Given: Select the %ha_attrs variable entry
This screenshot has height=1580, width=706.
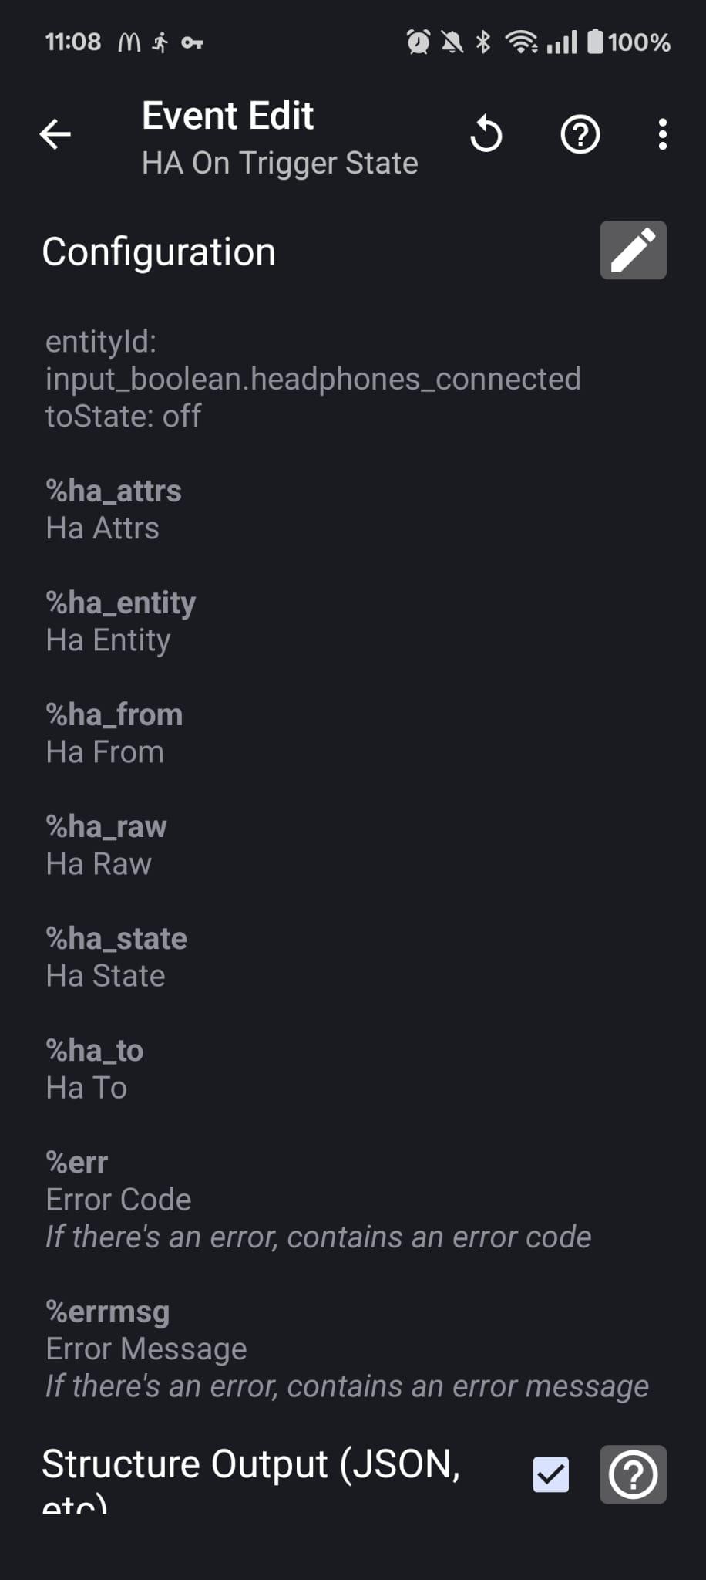Looking at the screenshot, I should 114,509.
